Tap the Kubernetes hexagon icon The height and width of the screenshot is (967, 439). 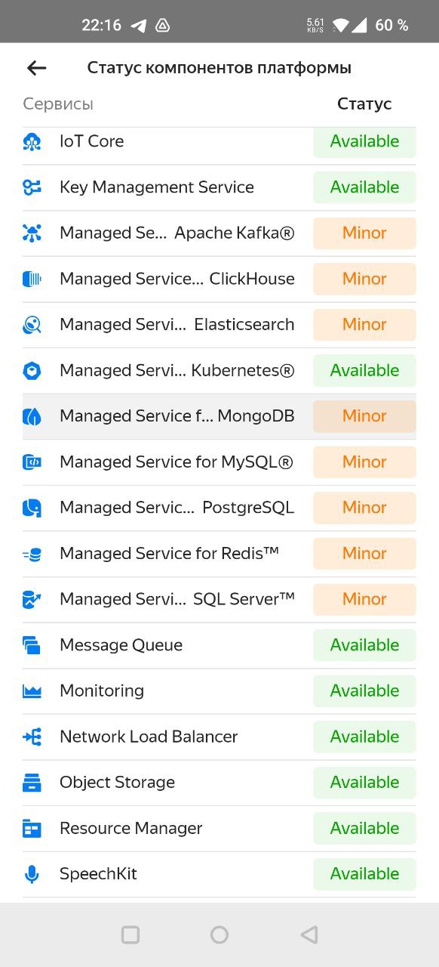tap(32, 371)
